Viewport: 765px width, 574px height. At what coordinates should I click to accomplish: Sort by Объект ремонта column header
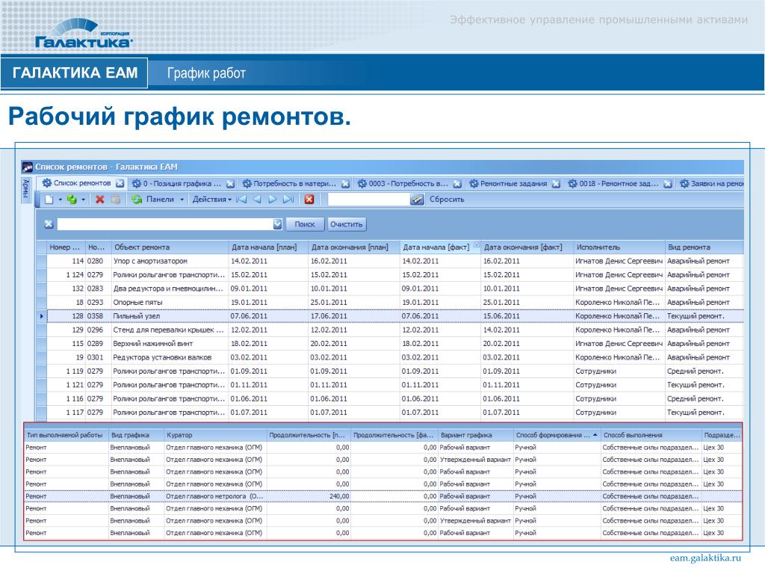170,247
